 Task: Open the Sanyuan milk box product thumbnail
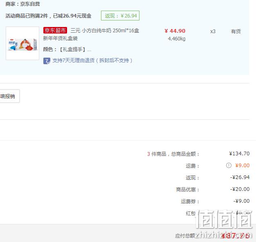click(x=22, y=43)
